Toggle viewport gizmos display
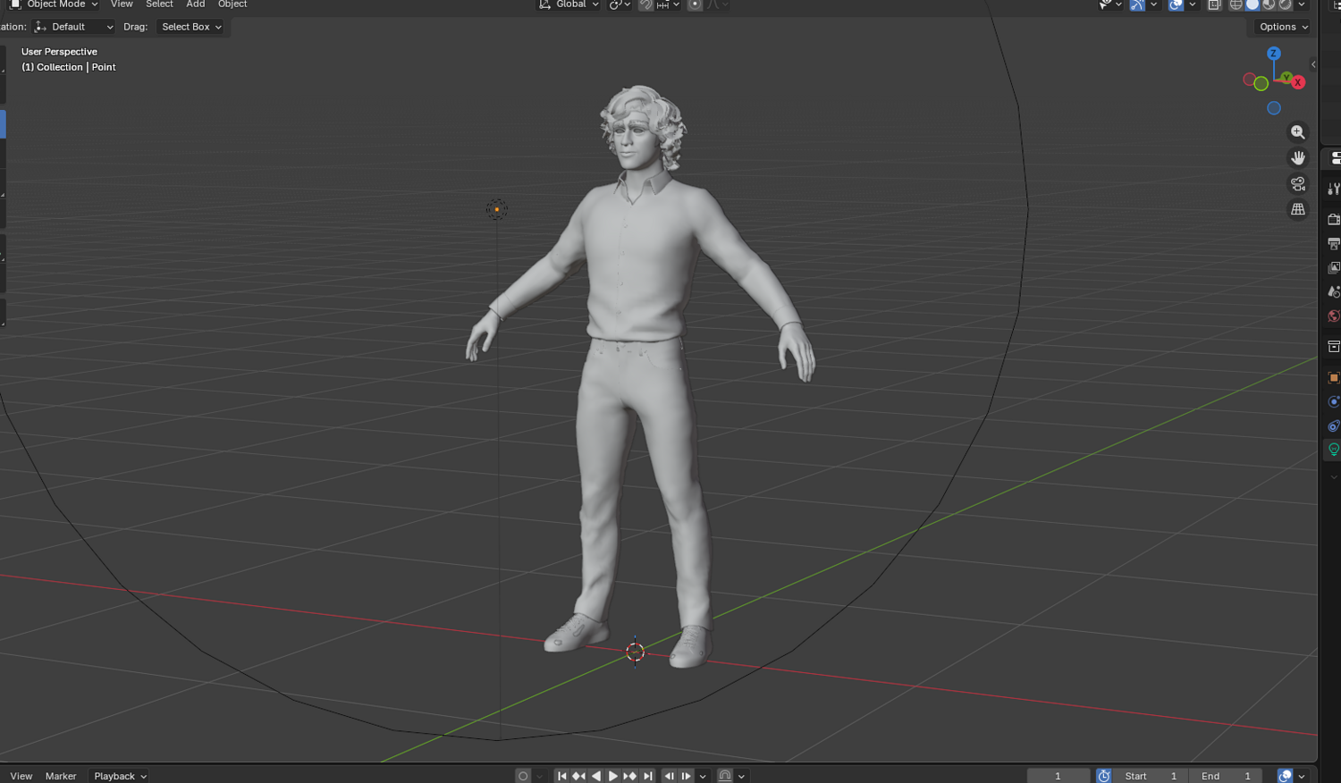The width and height of the screenshot is (1341, 783). [1137, 4]
